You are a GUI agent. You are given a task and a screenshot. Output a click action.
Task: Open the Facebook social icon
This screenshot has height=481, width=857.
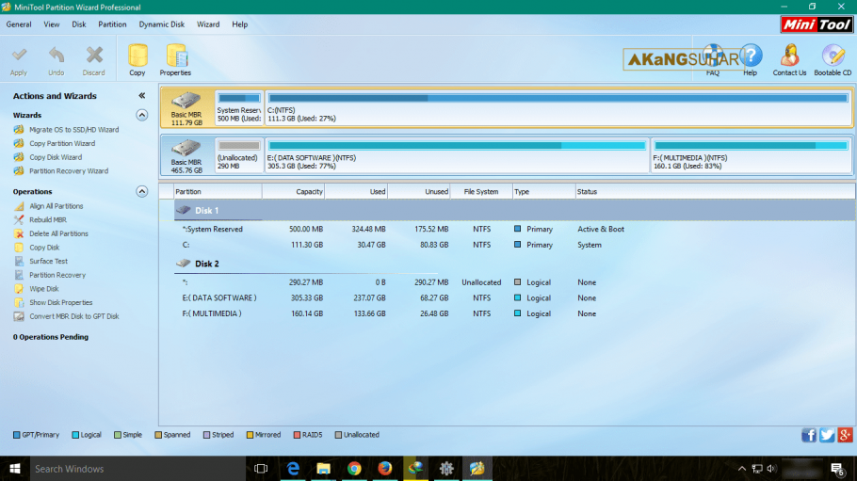[x=809, y=435]
